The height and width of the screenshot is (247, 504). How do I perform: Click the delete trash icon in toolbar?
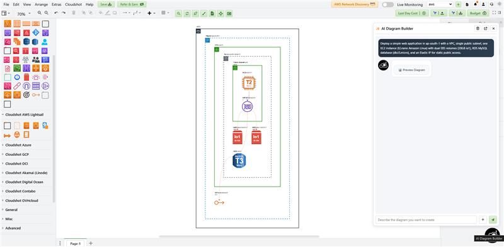(x=74, y=13)
